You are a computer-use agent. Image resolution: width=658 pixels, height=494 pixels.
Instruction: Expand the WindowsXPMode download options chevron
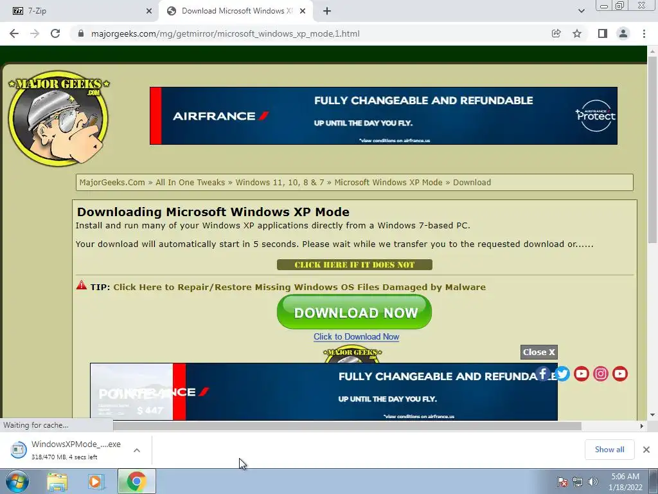pos(137,450)
